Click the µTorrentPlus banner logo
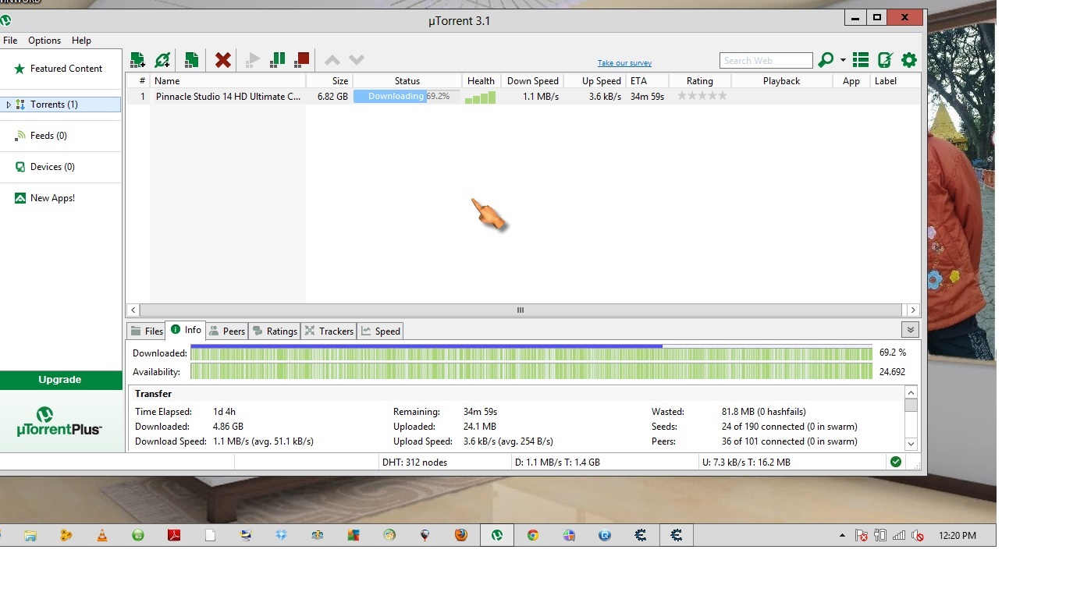This screenshot has height=599, width=1066. coord(60,421)
